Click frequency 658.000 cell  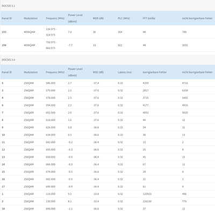pyautogui.click(x=51, y=157)
